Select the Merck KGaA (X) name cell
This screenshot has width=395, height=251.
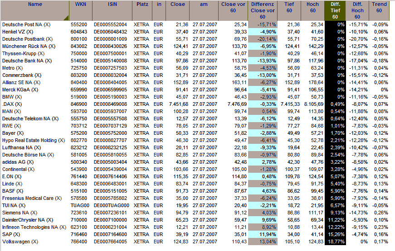tap(20, 90)
